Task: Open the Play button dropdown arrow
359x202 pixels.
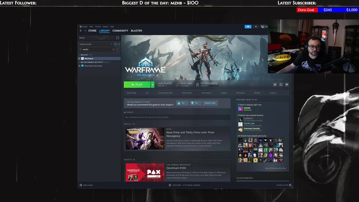Action: [153, 84]
